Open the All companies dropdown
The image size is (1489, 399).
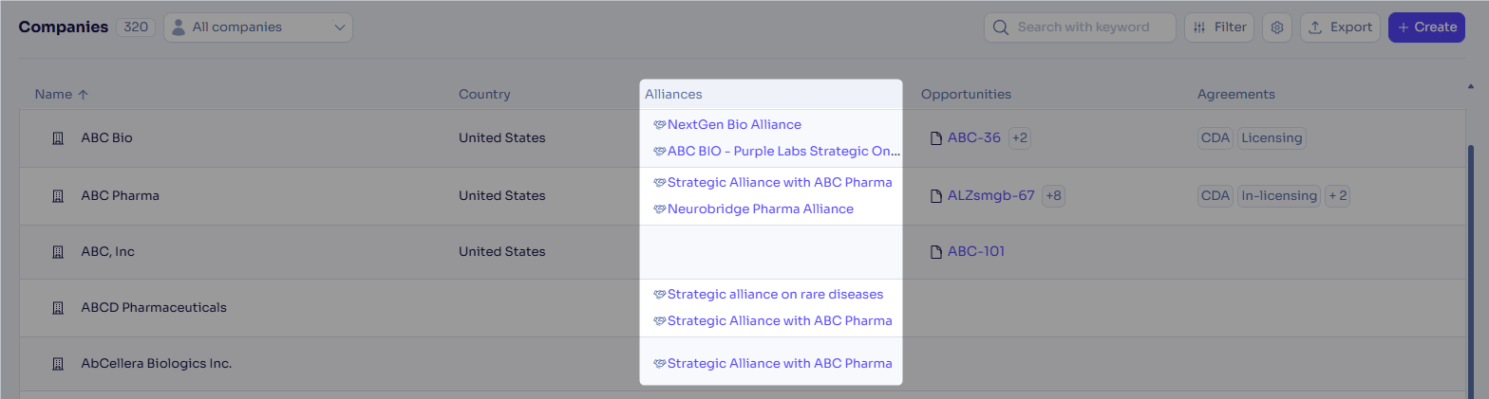coord(258,27)
